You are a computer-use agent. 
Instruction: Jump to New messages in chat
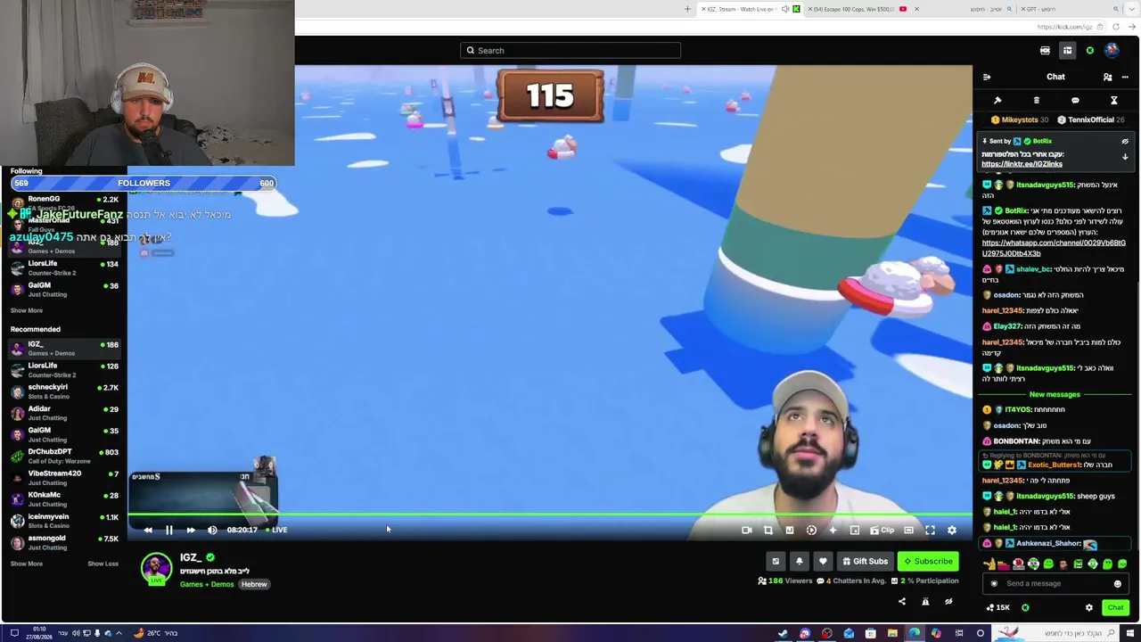[x=1055, y=394]
